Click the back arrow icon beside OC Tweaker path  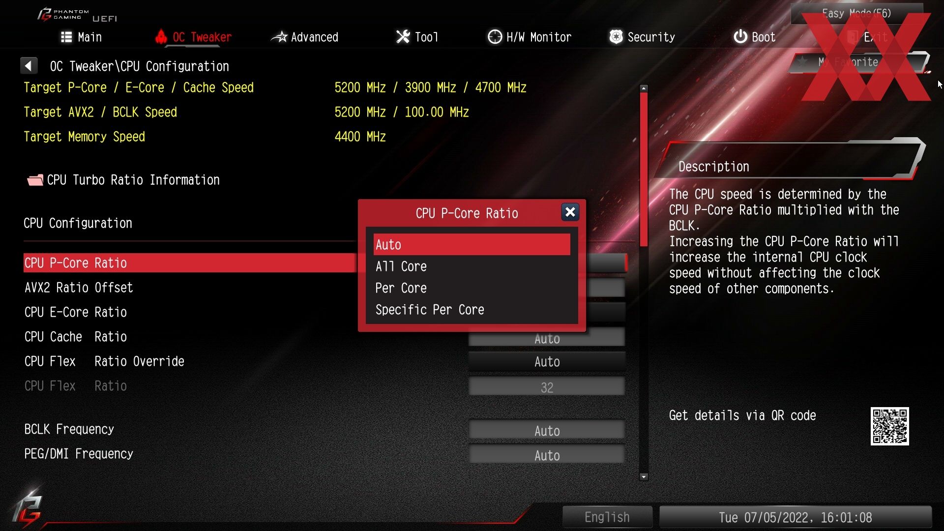click(x=29, y=65)
